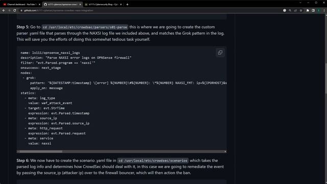The width and height of the screenshot is (327, 184).
Task: Bookmark this page with the star
Action: click(301, 10)
